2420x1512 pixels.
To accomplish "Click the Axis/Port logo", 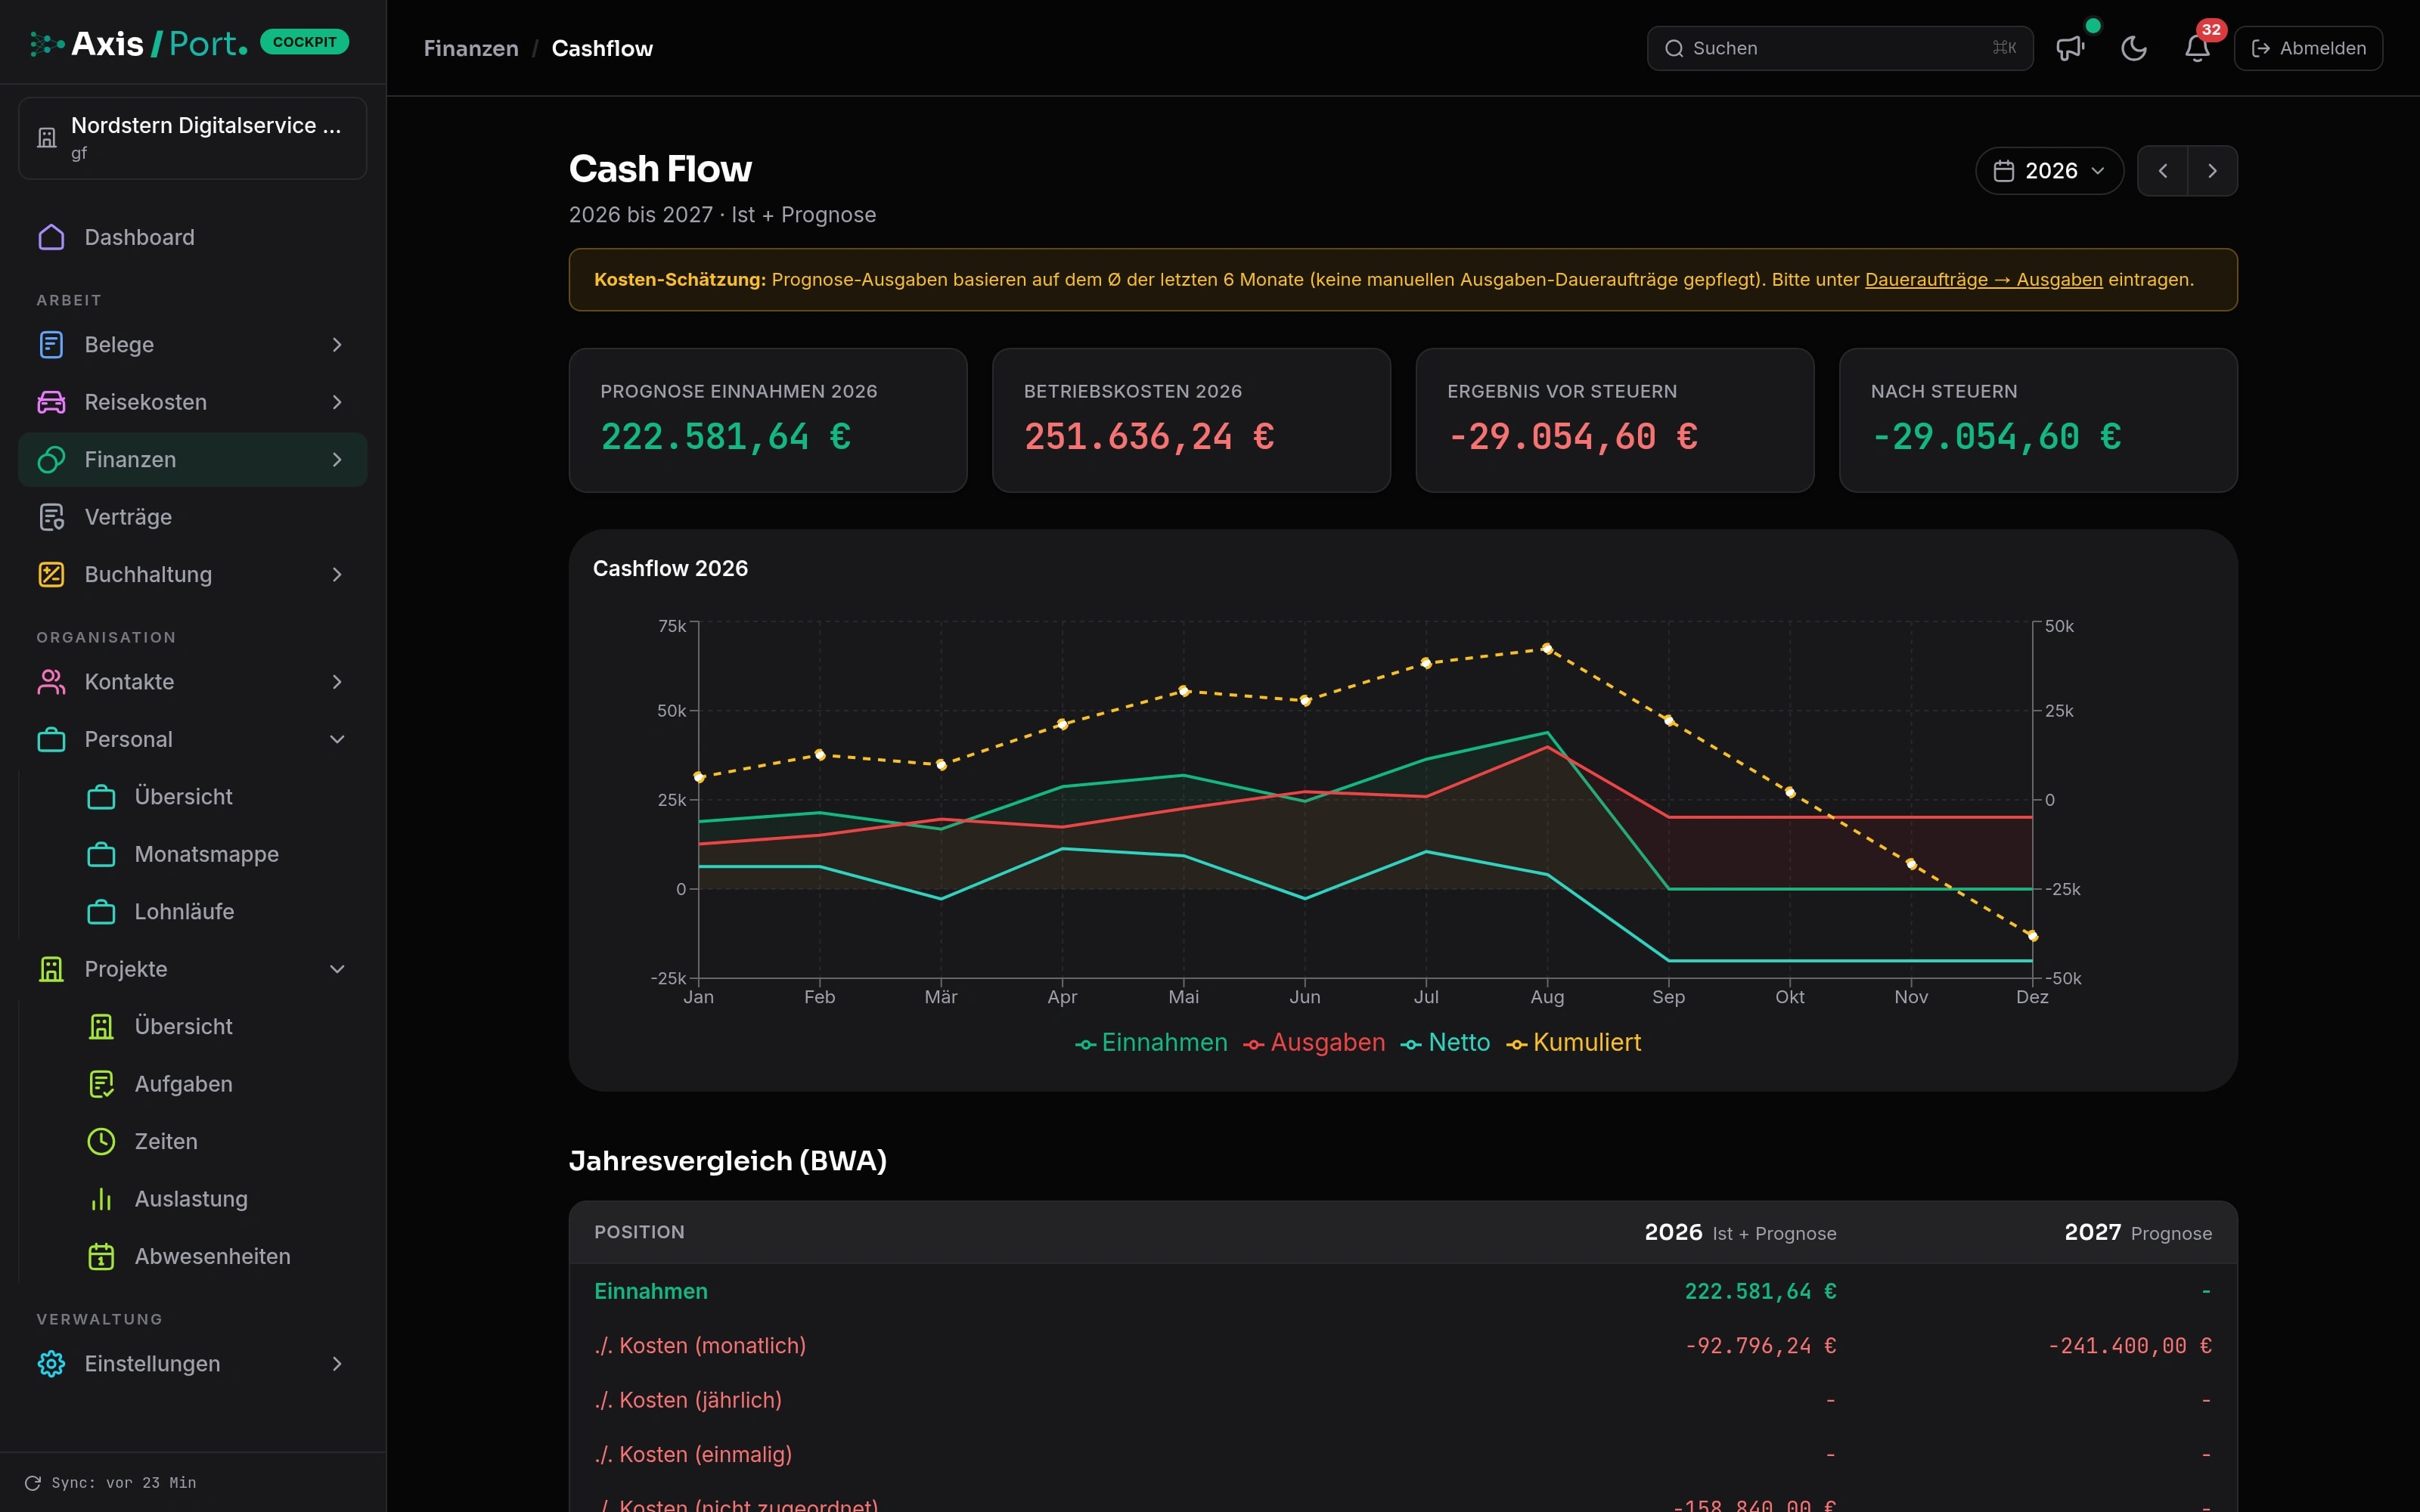I will tap(138, 43).
